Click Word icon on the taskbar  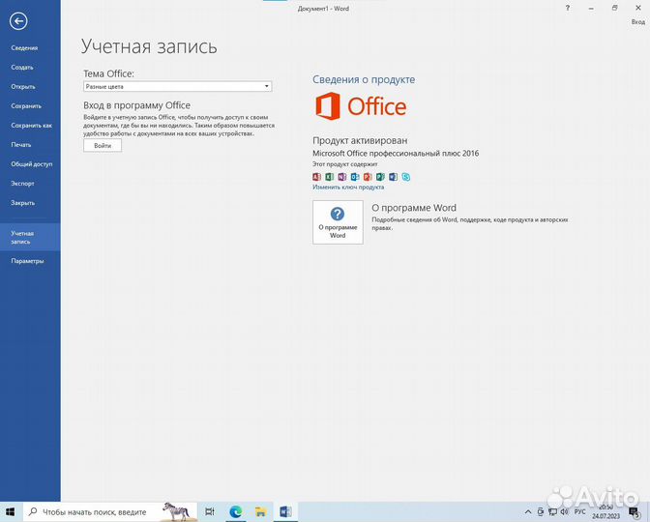point(285,512)
